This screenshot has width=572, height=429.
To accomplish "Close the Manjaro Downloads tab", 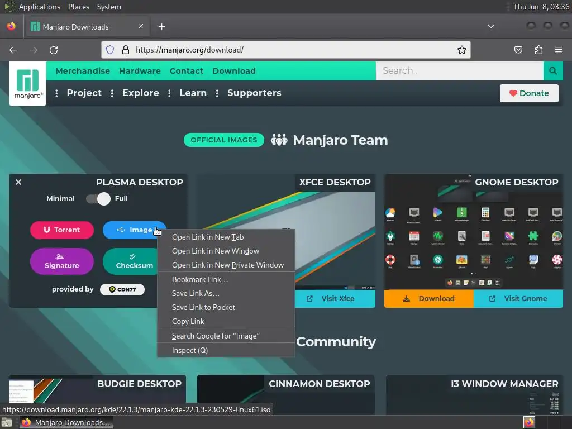I will [141, 27].
